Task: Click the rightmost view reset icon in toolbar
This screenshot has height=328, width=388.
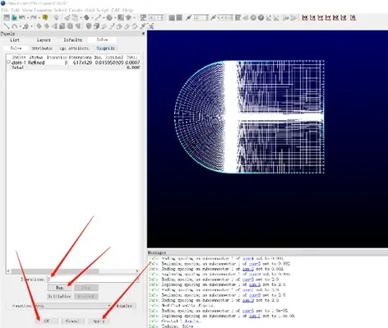Action: (353, 17)
